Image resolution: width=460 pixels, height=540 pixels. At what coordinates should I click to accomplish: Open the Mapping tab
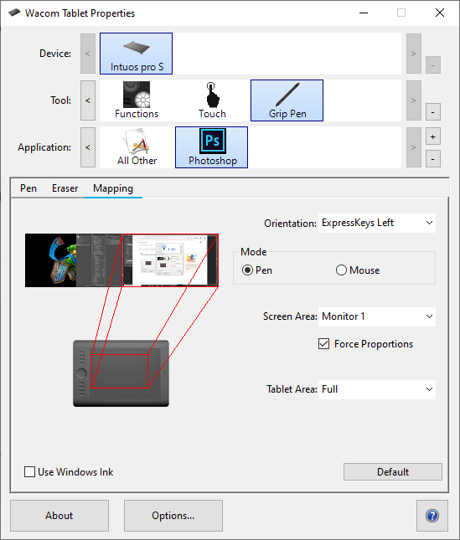pos(113,188)
